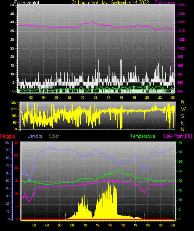194x231 pixels.
Task: Click the Forza vento title label
Action: [27, 2]
